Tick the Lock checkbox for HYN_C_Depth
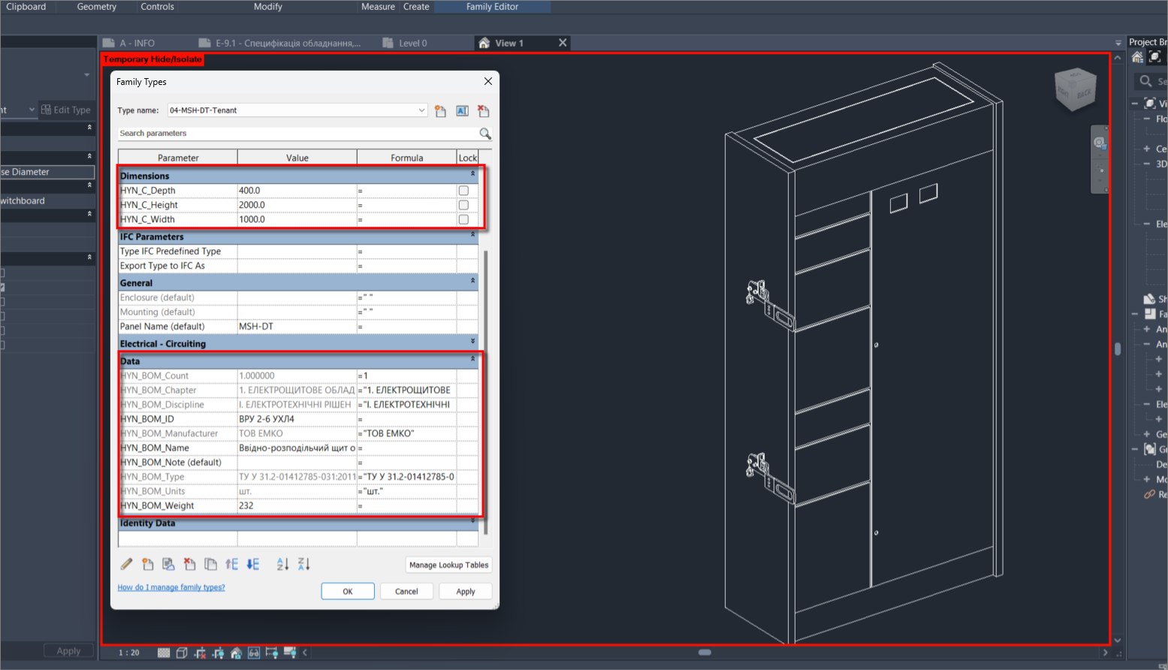This screenshot has width=1168, height=670. click(x=463, y=191)
